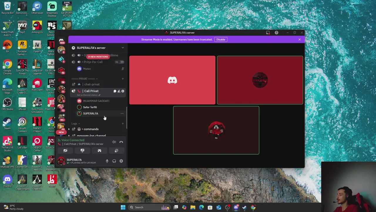This screenshot has width=376, height=212.
Task: Expand SUPERALFA's server header dropdown
Action: [x=123, y=48]
